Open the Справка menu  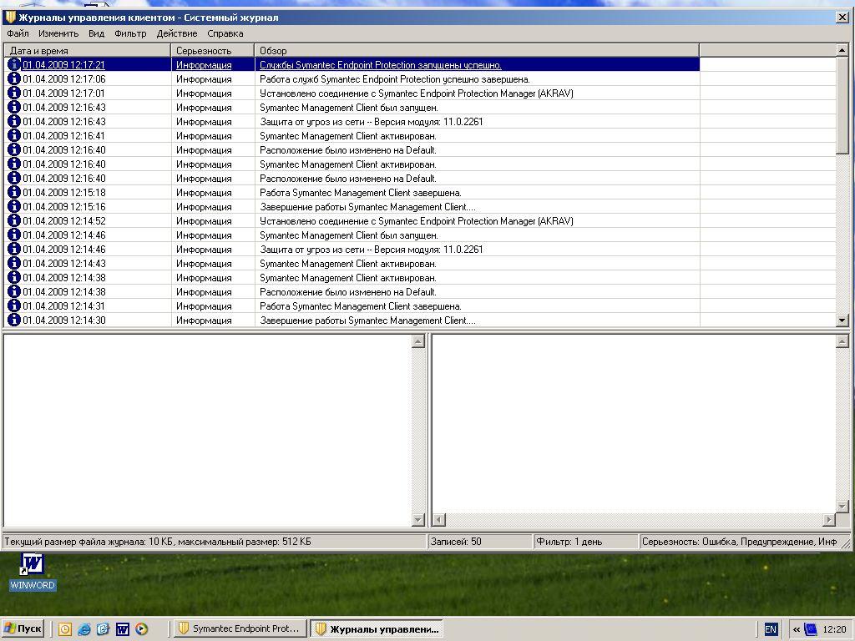pyautogui.click(x=225, y=33)
